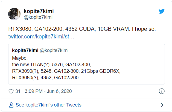
Task: Click the quoted line RTX3080(?), 4352, GA102-200.
Action: pos(46,78)
